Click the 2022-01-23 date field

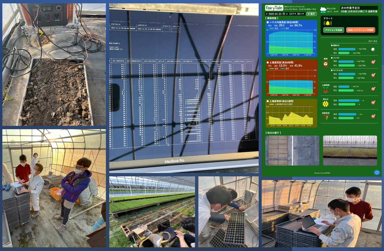coord(275,14)
